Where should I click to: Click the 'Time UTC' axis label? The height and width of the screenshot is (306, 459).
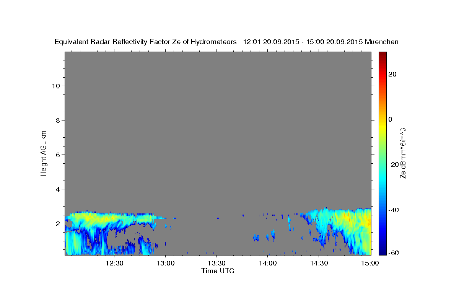coord(218,271)
